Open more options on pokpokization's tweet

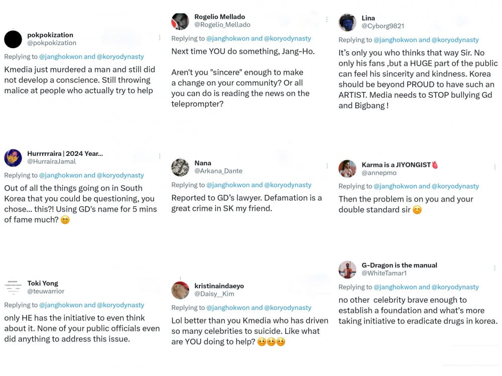point(160,38)
